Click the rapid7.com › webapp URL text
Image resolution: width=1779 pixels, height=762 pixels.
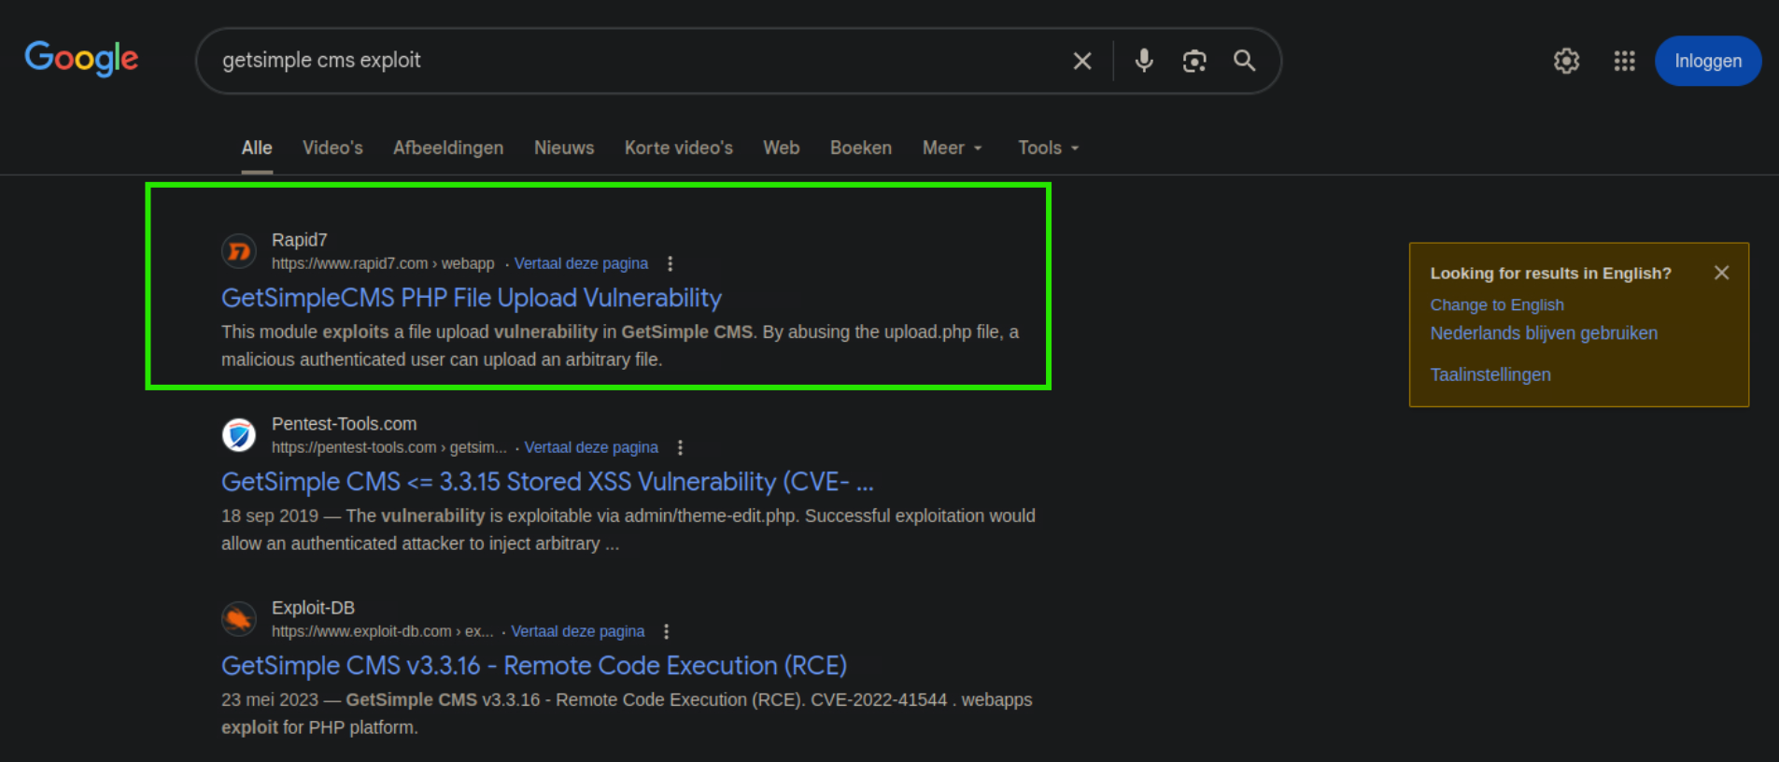click(383, 263)
